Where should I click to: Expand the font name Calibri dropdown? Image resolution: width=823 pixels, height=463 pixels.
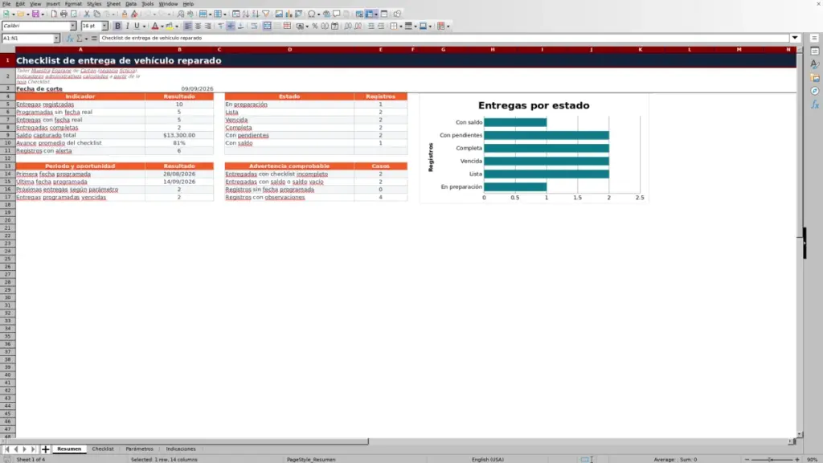pos(73,27)
